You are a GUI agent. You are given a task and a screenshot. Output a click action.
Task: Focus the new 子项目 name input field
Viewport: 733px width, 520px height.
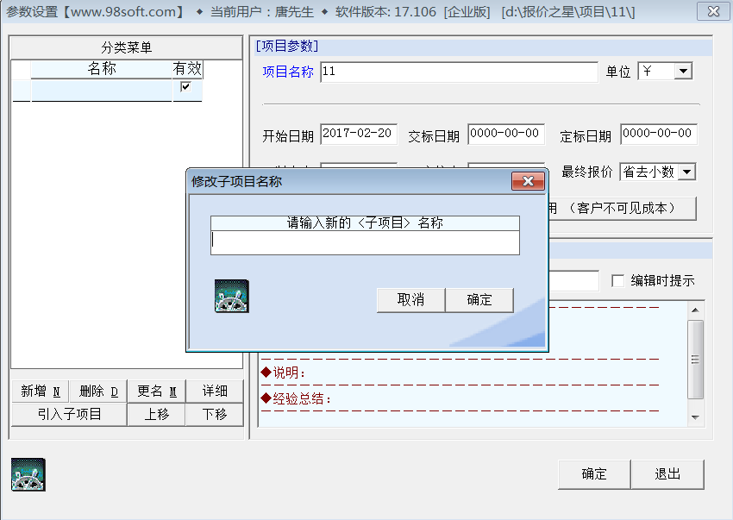point(365,242)
